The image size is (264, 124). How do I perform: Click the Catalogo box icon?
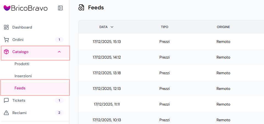6,52
